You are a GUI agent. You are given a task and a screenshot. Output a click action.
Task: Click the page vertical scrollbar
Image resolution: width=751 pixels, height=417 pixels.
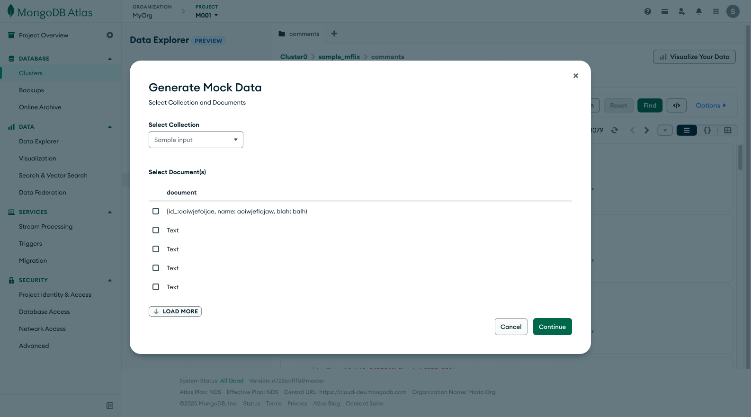[748, 196]
